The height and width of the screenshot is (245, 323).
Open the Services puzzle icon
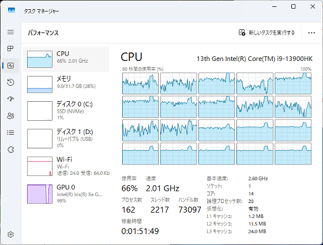pyautogui.click(x=10, y=150)
